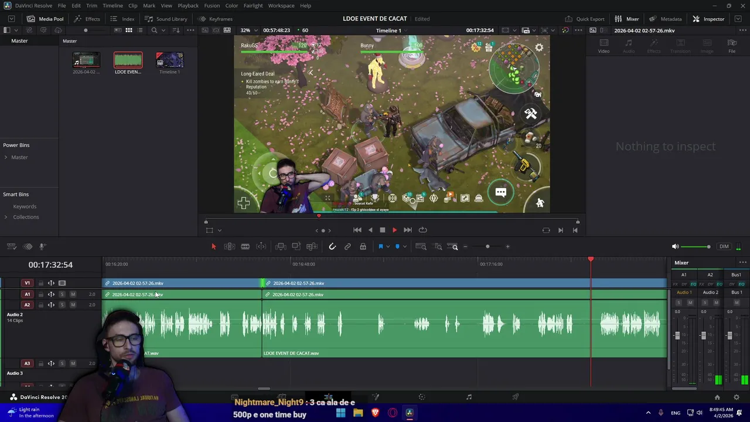Click the Stop button in viewer transport
The width and height of the screenshot is (750, 422).
(x=382, y=230)
